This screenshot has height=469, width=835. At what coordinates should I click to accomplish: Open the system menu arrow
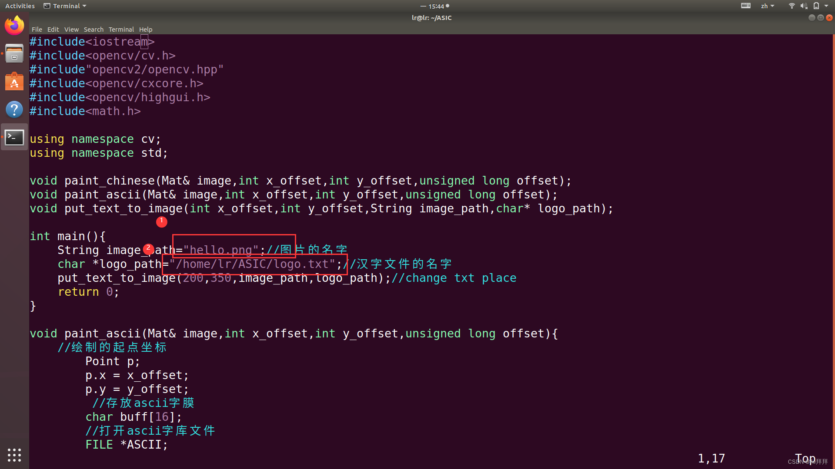pyautogui.click(x=826, y=6)
